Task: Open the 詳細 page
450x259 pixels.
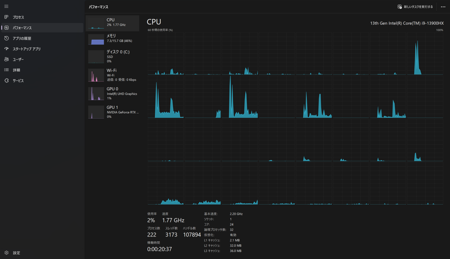Action: [16, 70]
